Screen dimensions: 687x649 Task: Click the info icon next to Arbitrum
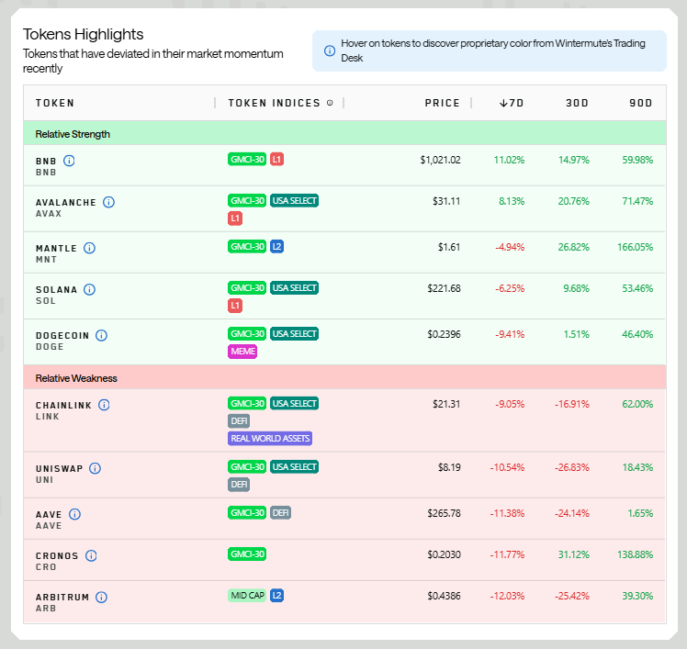click(101, 598)
